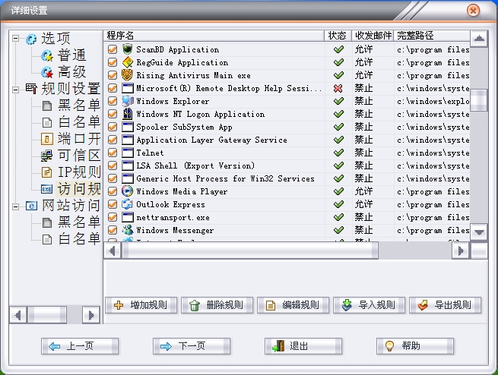Toggle the Outlook Express checkbox
This screenshot has height=375, width=498.
[x=113, y=204]
